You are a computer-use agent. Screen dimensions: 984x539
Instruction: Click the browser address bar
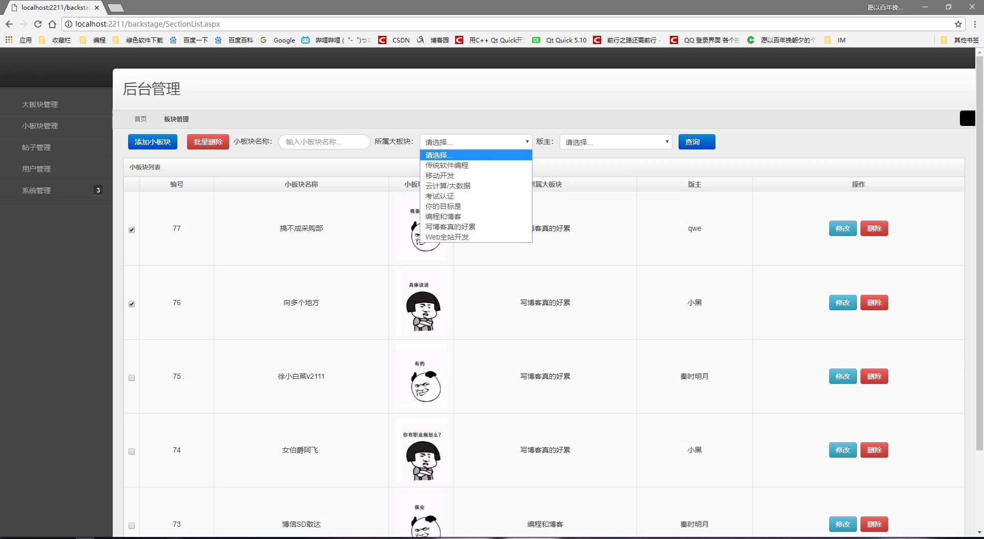[512, 24]
